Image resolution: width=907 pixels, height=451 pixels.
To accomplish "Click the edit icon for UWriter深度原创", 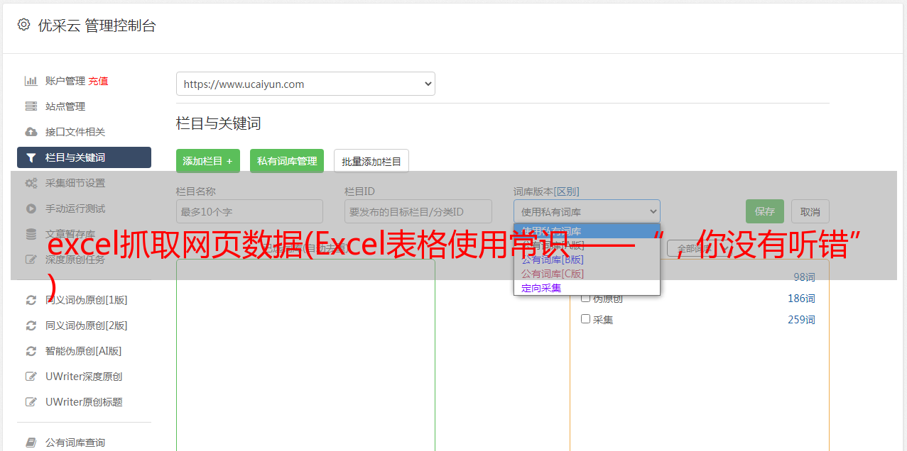I will (31, 377).
